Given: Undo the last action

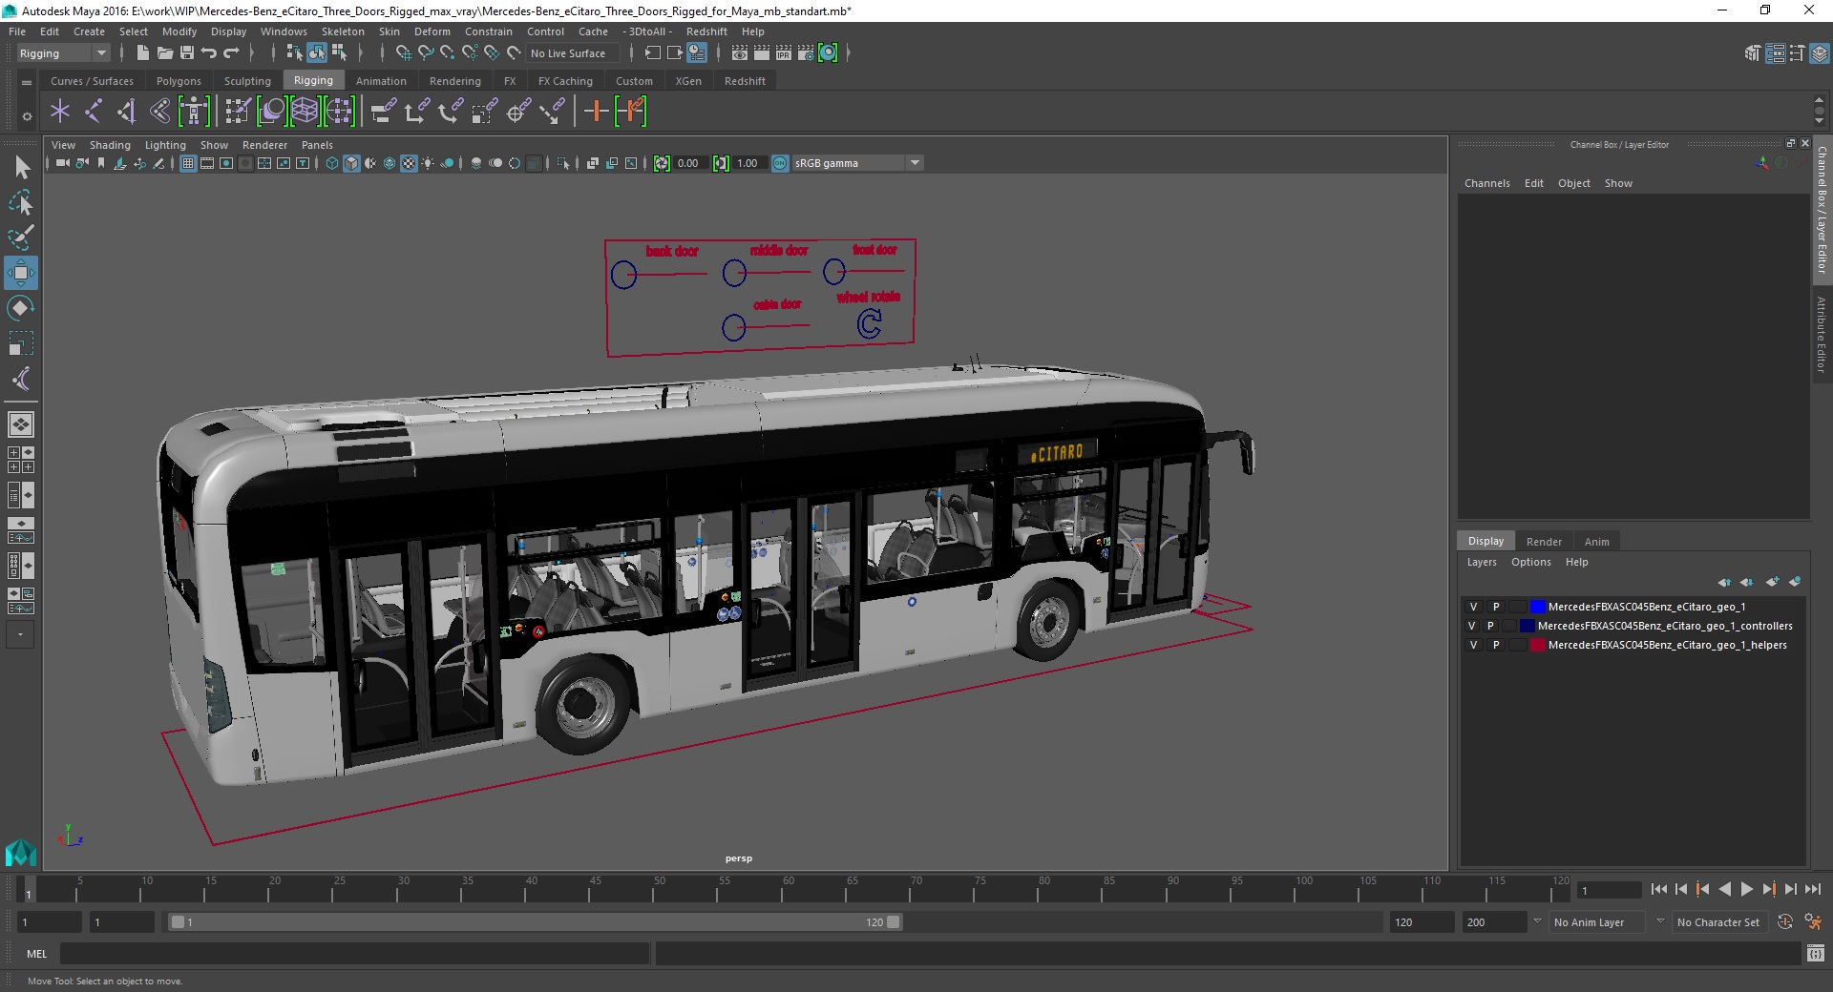Looking at the screenshot, I should coord(209,53).
